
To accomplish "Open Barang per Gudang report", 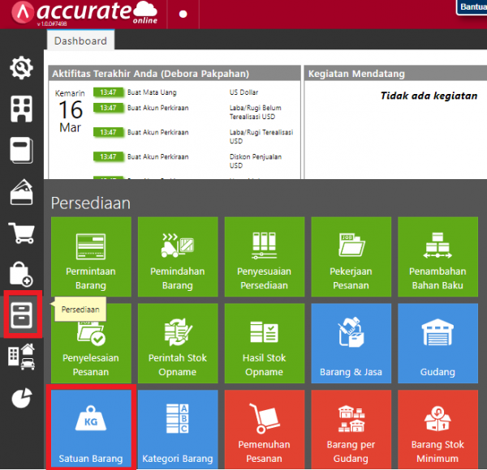I will (351, 428).
